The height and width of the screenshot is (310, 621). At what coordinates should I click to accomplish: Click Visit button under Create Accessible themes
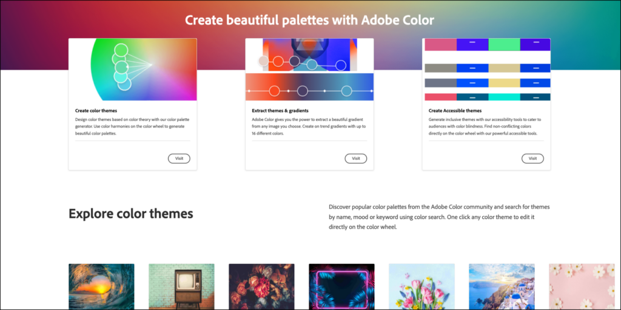pyautogui.click(x=532, y=159)
